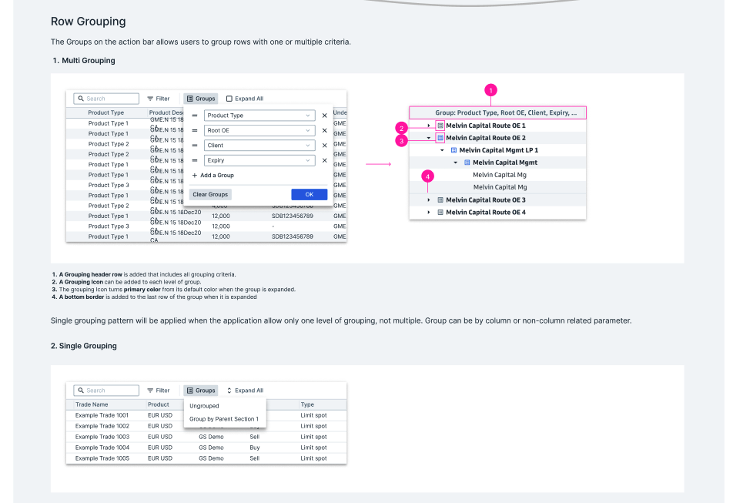Click grouping icon of Melvin Capital Route OE 3
This screenshot has width=733, height=503.
coord(440,200)
